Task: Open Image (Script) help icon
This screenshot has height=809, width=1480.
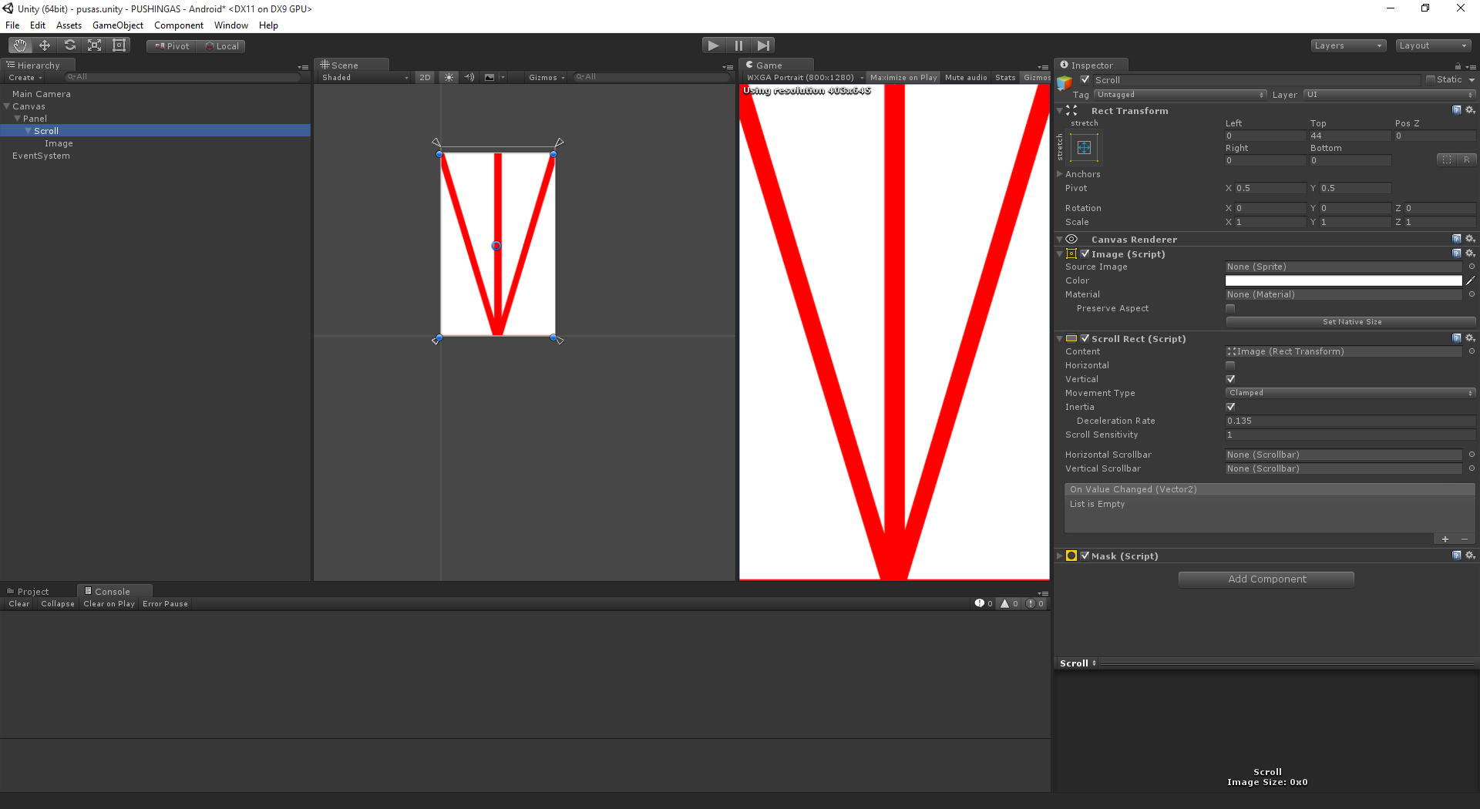Action: click(x=1456, y=253)
